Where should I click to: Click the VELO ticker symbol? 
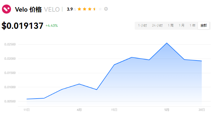[x=52, y=10]
